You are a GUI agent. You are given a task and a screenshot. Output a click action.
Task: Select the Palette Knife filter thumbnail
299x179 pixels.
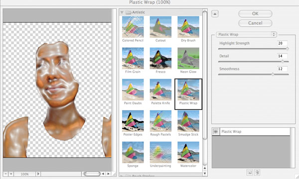(x=160, y=90)
